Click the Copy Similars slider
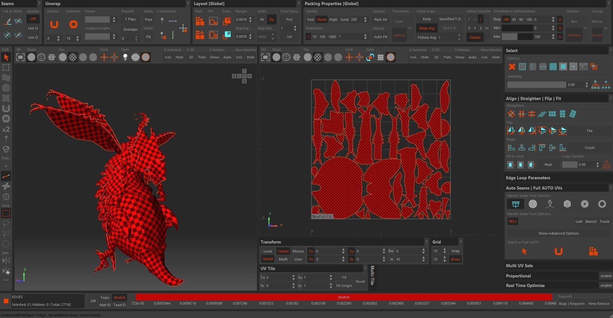613x318 pixels. (x=570, y=165)
